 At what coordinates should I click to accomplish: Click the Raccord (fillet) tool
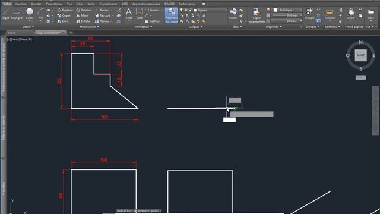[103, 15]
